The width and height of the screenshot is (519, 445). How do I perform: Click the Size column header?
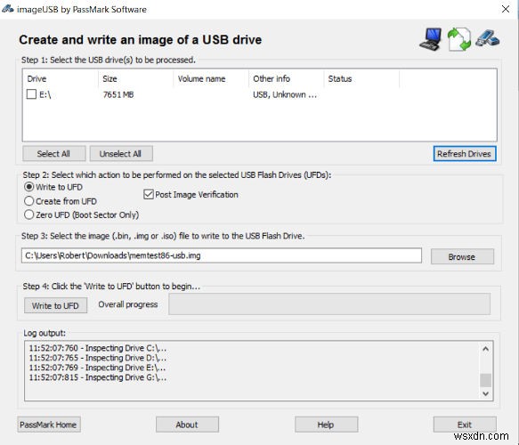(135, 78)
